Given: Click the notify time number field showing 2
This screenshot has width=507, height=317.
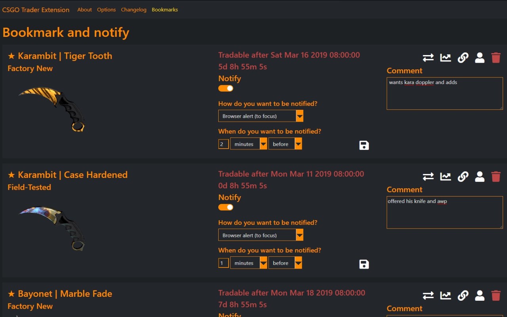Looking at the screenshot, I should pyautogui.click(x=223, y=144).
